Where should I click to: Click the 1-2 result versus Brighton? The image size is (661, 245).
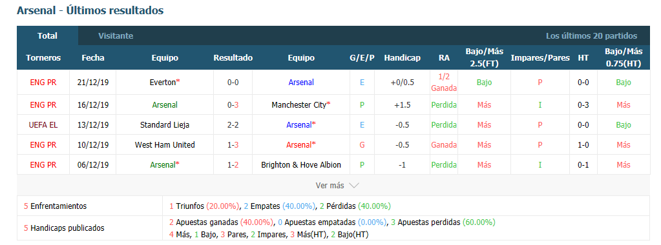click(233, 164)
